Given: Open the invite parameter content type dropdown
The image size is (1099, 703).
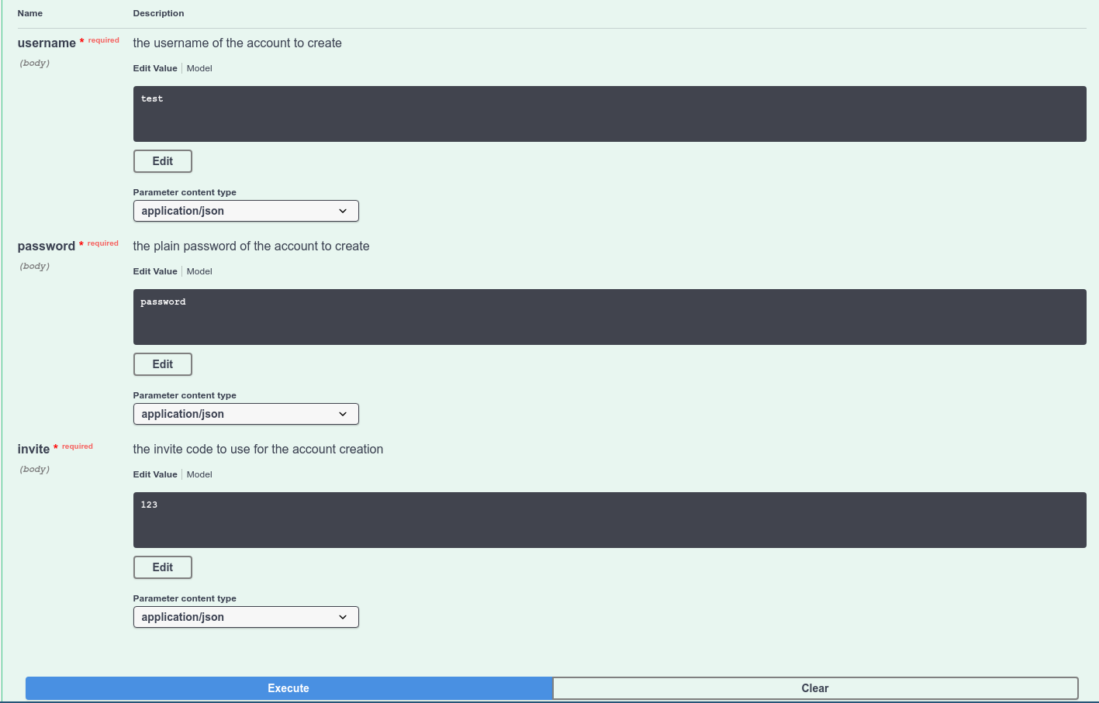Looking at the screenshot, I should (x=245, y=616).
